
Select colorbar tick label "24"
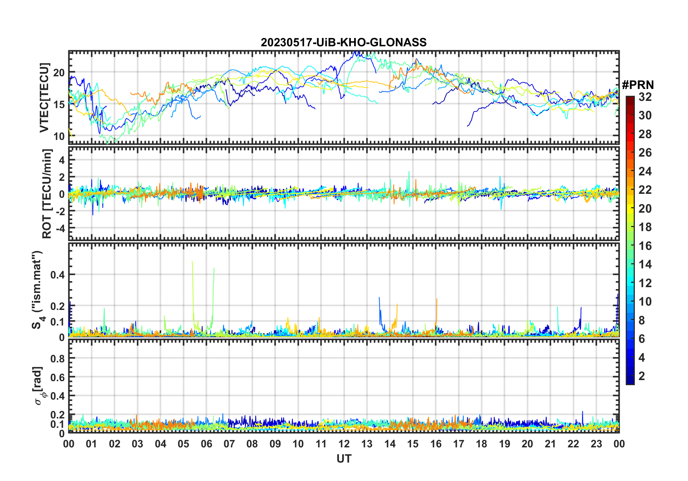pos(645,171)
